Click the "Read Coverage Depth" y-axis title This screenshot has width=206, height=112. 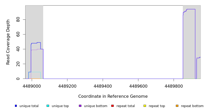8,42
